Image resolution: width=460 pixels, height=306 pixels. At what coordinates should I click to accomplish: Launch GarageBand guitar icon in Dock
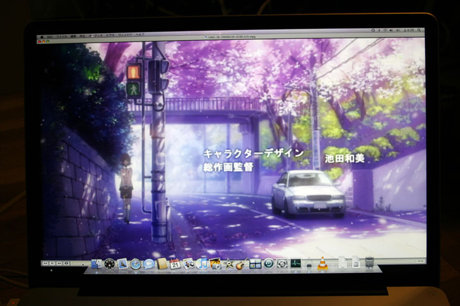tap(241, 264)
